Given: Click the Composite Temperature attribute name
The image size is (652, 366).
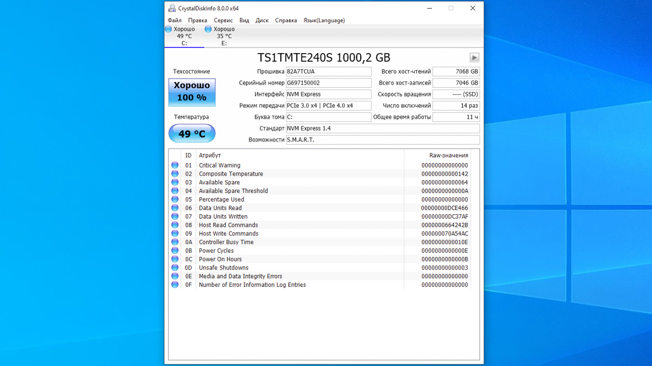Looking at the screenshot, I should click(x=231, y=174).
